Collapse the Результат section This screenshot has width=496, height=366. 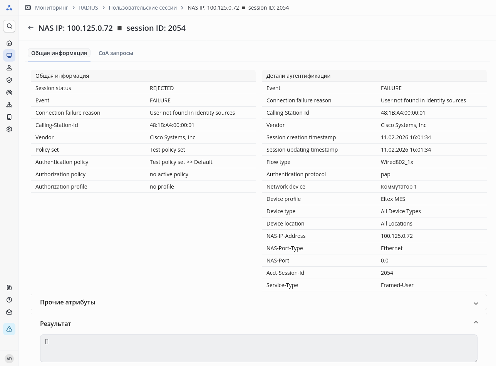point(476,323)
